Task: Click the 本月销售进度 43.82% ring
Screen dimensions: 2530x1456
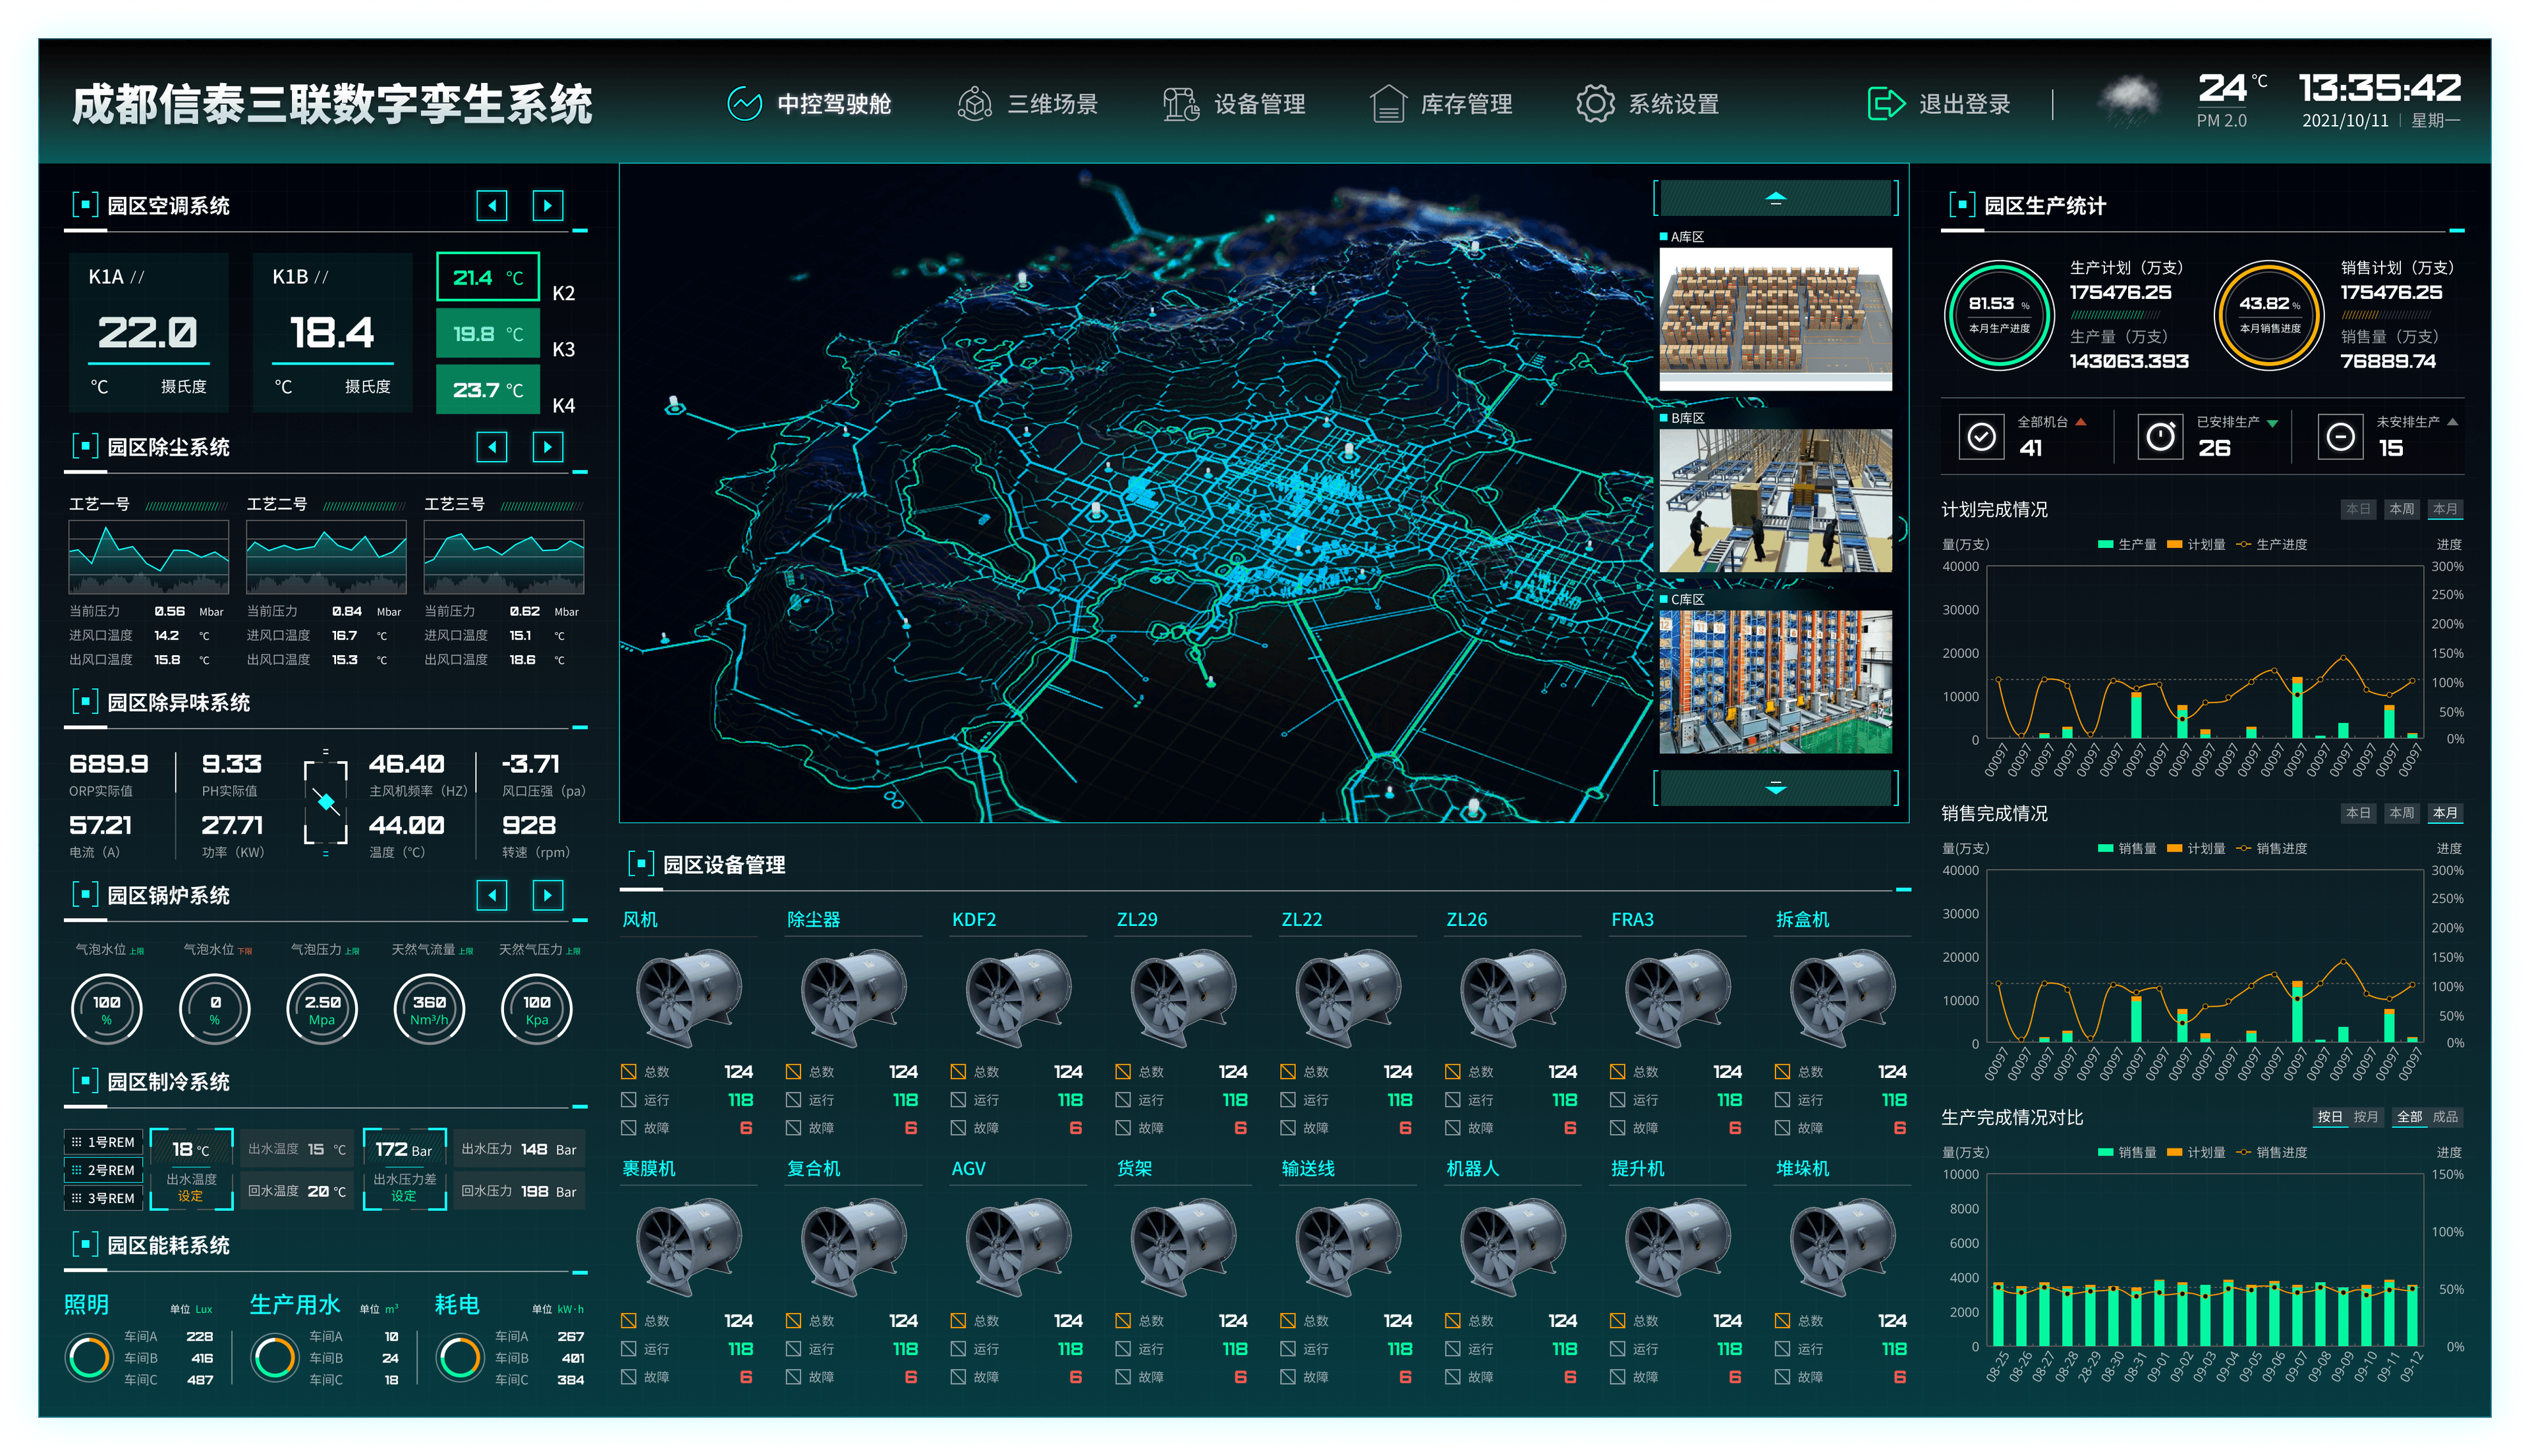Action: [2269, 315]
